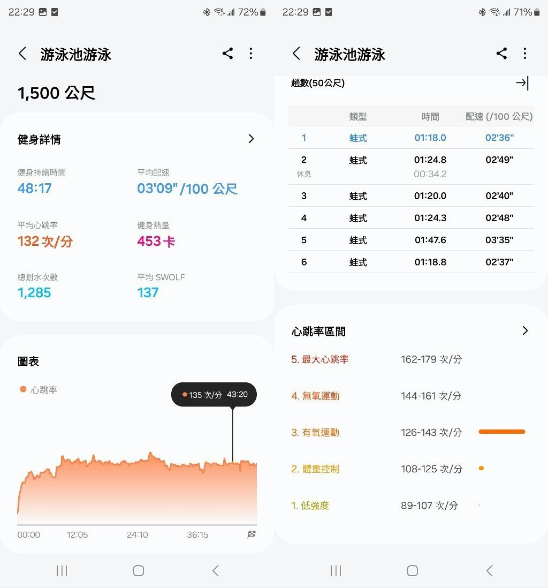Viewport: 548px width, 588px height.
Task: Tap zone 1. 低強度 row
Action: (411, 506)
